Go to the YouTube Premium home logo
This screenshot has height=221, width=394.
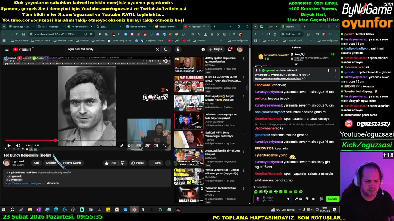point(22,49)
